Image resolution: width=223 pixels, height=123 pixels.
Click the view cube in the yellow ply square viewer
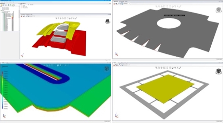(219, 71)
